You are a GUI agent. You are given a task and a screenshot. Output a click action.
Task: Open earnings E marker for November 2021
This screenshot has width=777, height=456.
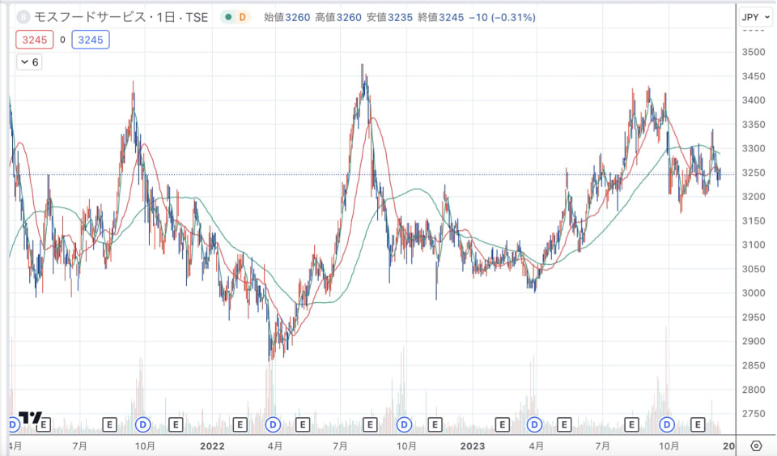(x=176, y=424)
